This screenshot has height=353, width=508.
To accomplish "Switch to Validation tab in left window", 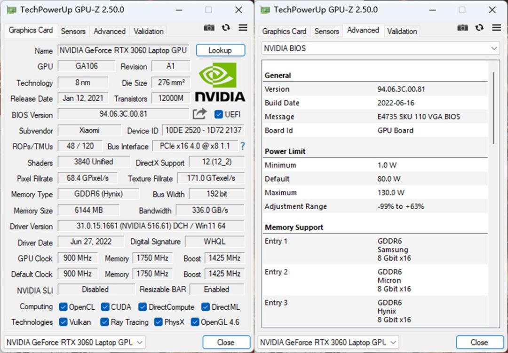I will 148,31.
